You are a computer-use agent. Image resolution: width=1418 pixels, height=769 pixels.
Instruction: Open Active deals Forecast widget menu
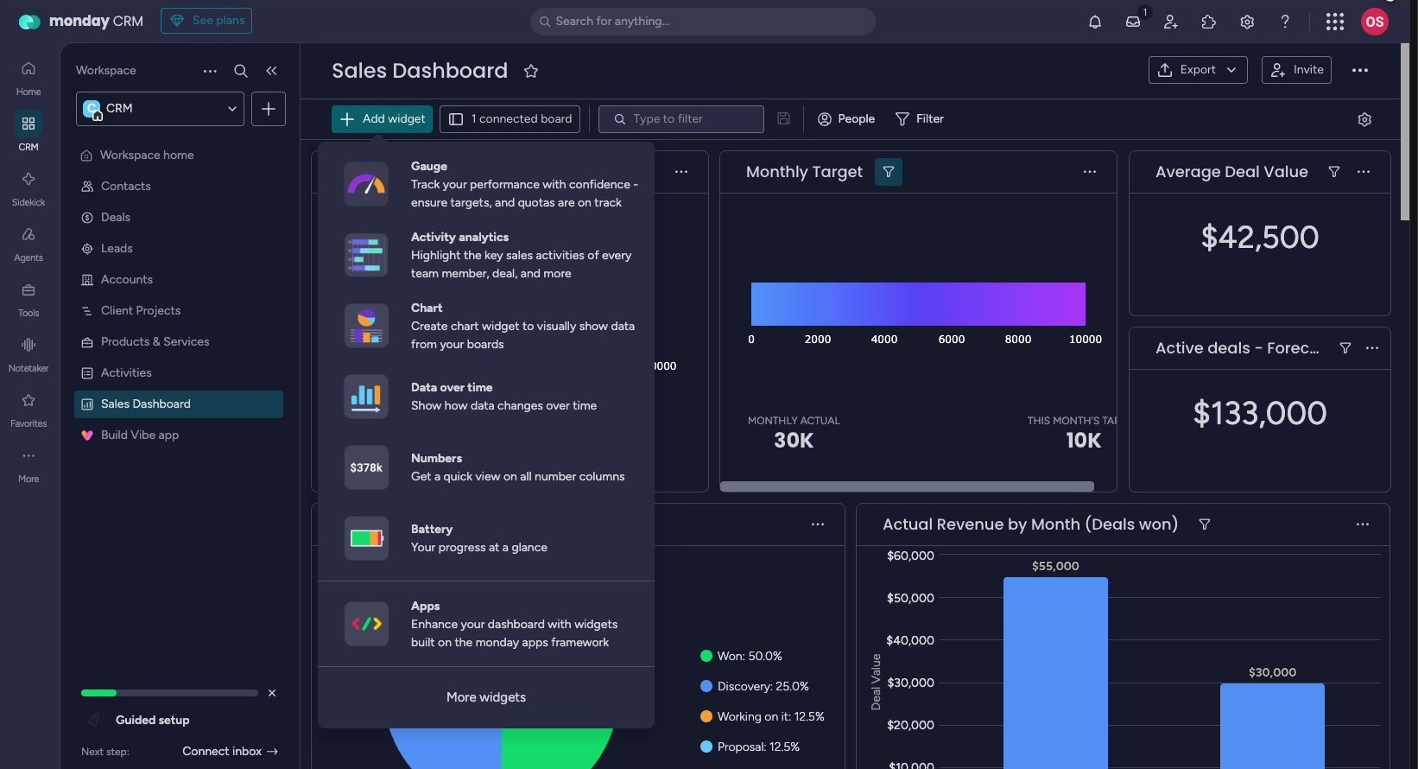coord(1372,348)
